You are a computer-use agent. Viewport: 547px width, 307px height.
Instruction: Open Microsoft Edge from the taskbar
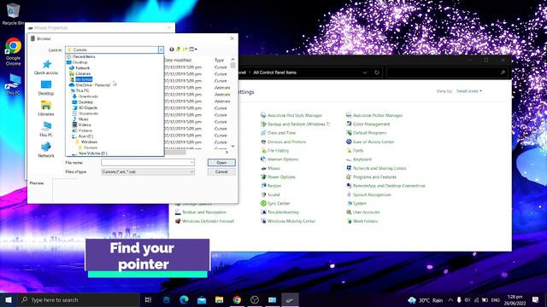[x=185, y=299]
